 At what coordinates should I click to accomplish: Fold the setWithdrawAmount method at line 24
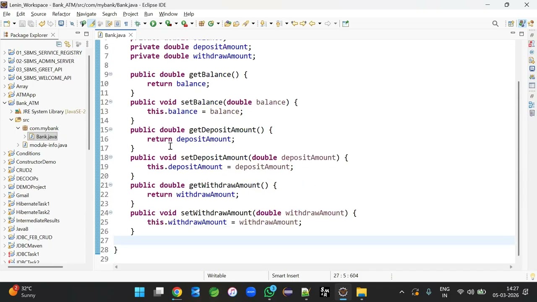110,213
